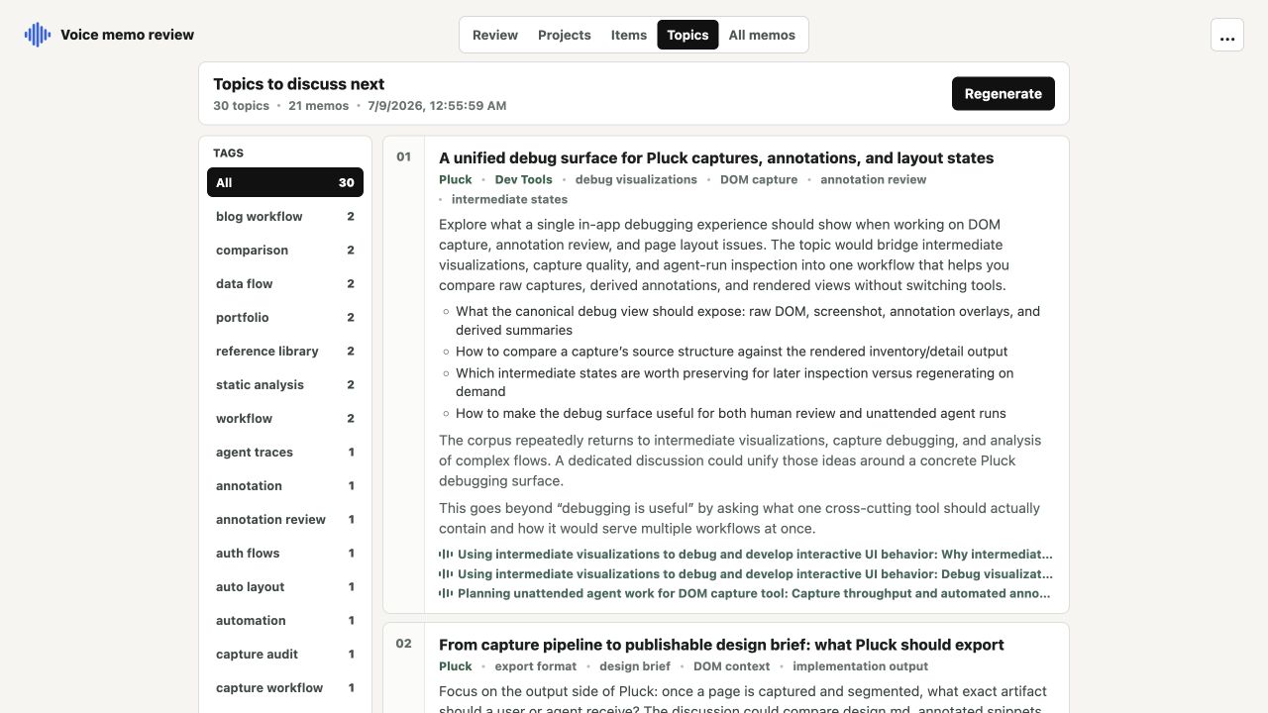The height and width of the screenshot is (713, 1268).
Task: Switch to the Projects tab
Action: click(x=565, y=35)
